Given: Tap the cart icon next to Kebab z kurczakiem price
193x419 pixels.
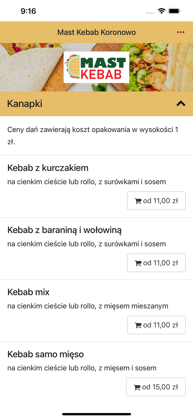Looking at the screenshot, I should click(138, 201).
